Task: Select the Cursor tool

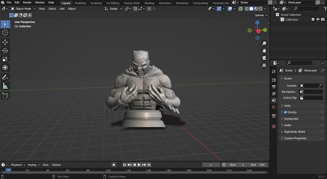Action: 5,33
